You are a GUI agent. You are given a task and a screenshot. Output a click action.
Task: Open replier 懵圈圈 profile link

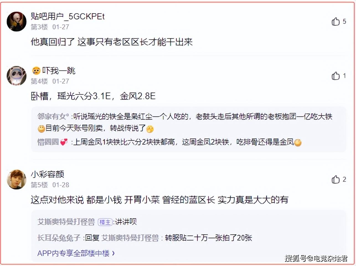tap(48, 142)
